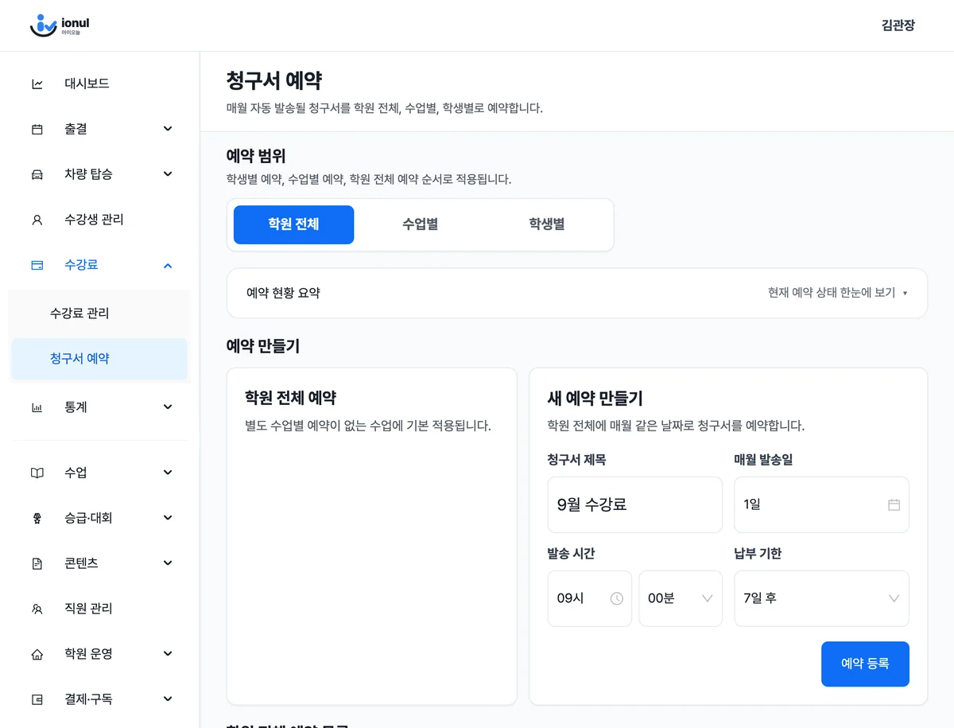
Task: Open the 09시 hour selector
Action: [590, 598]
